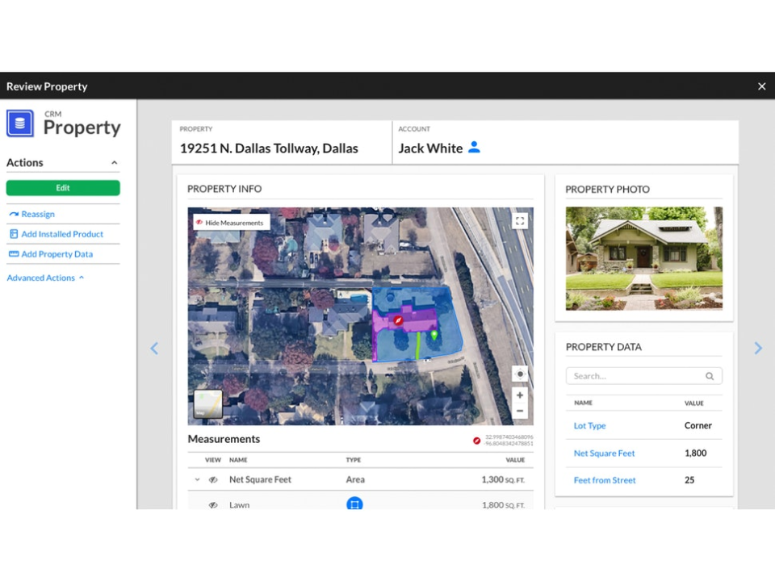
Task: Toggle visibility of the Net Square Feet measurement
Action: point(212,479)
